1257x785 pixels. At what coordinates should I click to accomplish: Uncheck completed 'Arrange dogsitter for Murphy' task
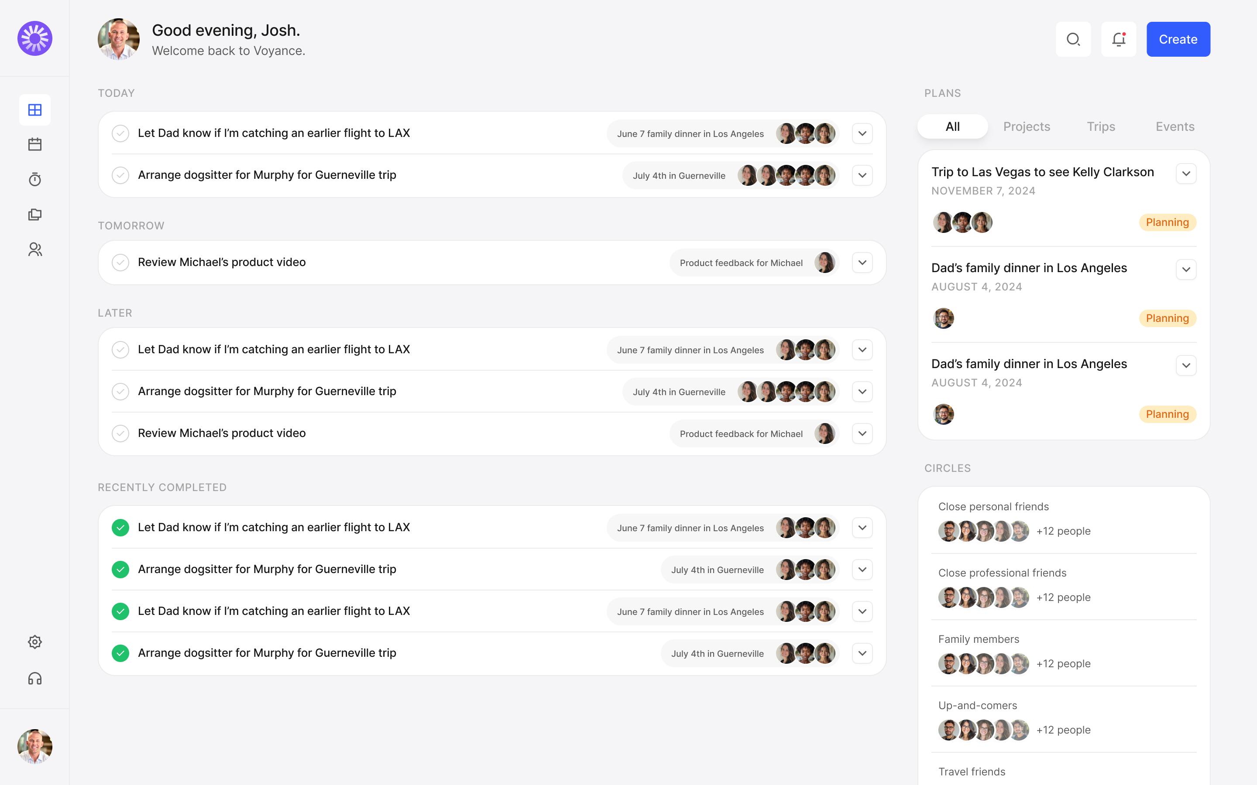tap(120, 569)
